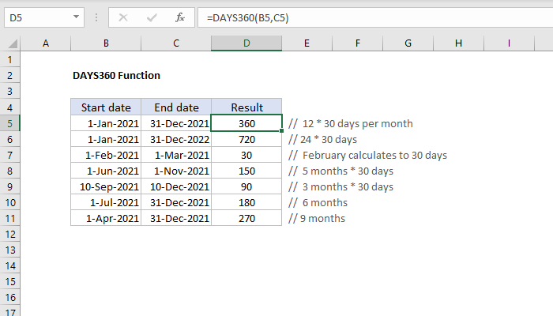Screen dimensions: 553x316
Task: Select row 4 header
Action: point(9,107)
